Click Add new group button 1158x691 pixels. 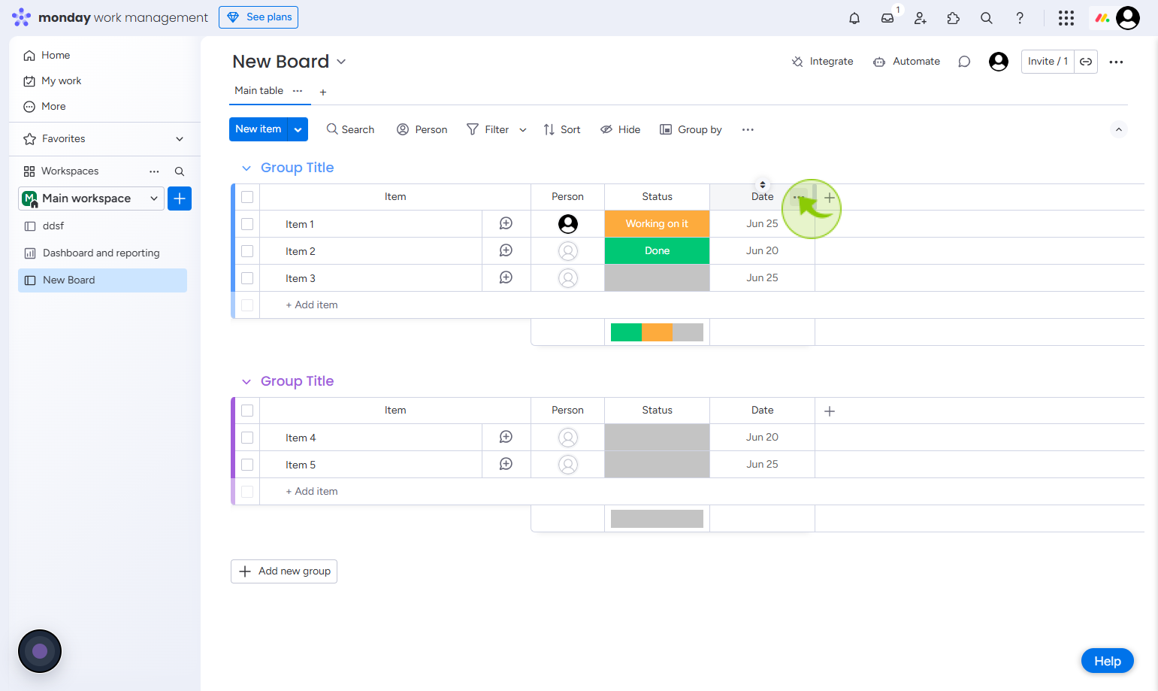pos(284,571)
